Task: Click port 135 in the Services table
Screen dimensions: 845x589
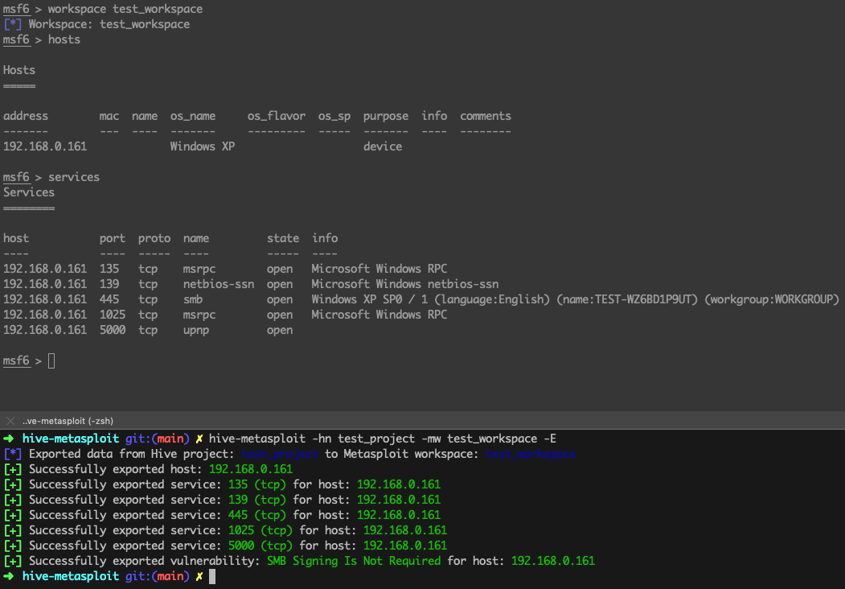Action: pos(109,269)
